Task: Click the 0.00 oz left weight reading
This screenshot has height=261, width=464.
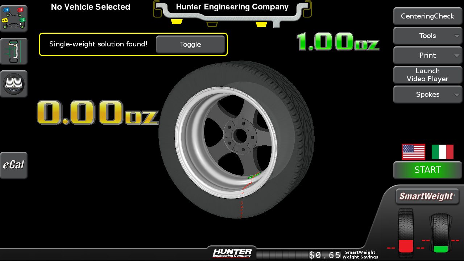Action: coord(97,113)
